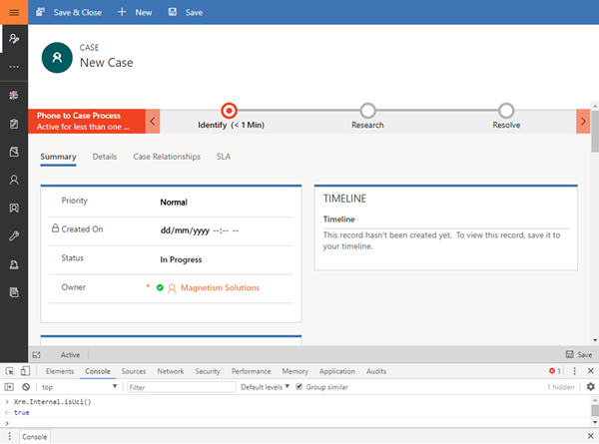Collapse the Phone to Case Process bar
Screen dimensions: 599x444
[x=153, y=121]
